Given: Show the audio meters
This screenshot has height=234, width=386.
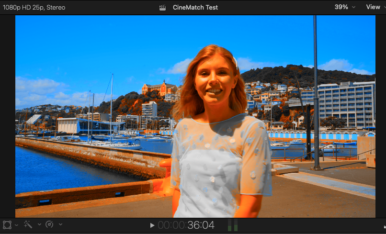Looking at the screenshot, I should click(x=232, y=225).
